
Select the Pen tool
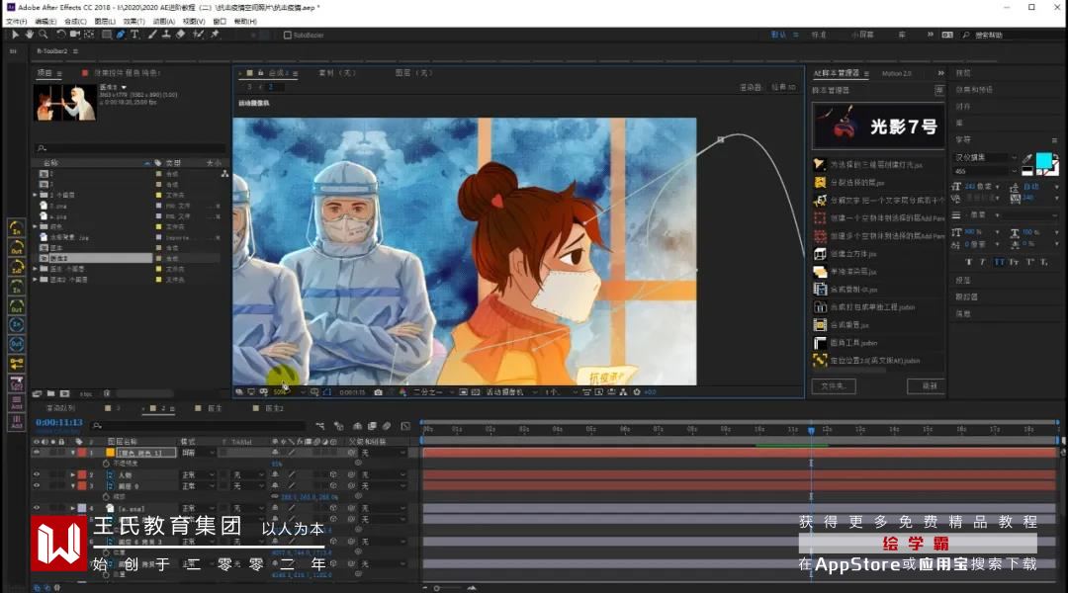click(121, 34)
